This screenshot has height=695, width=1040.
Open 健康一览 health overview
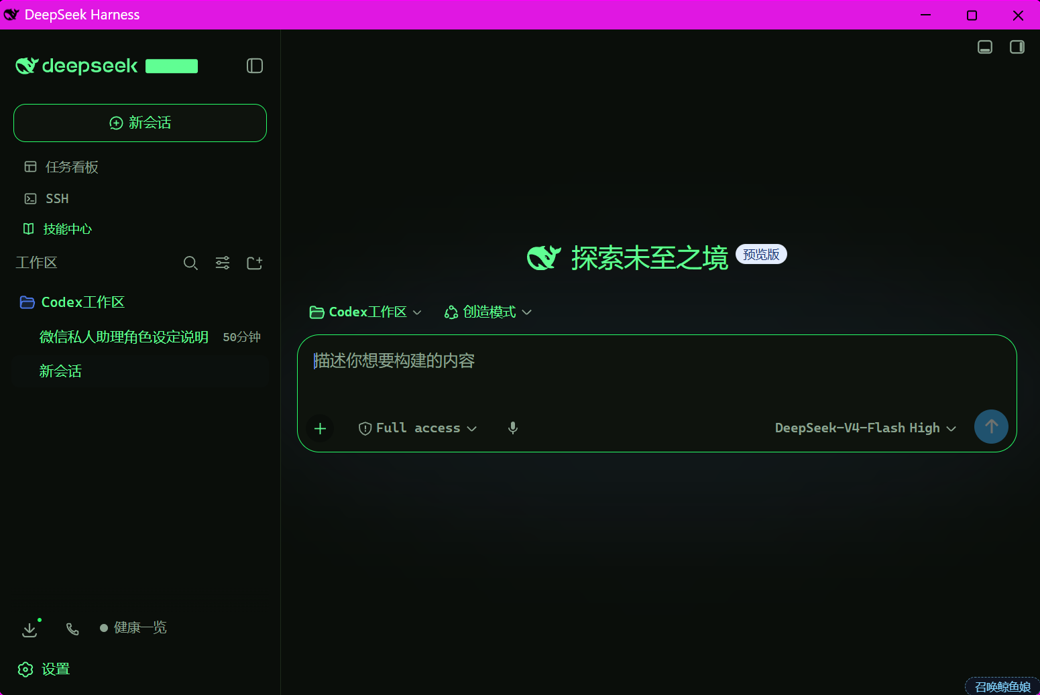[133, 628]
